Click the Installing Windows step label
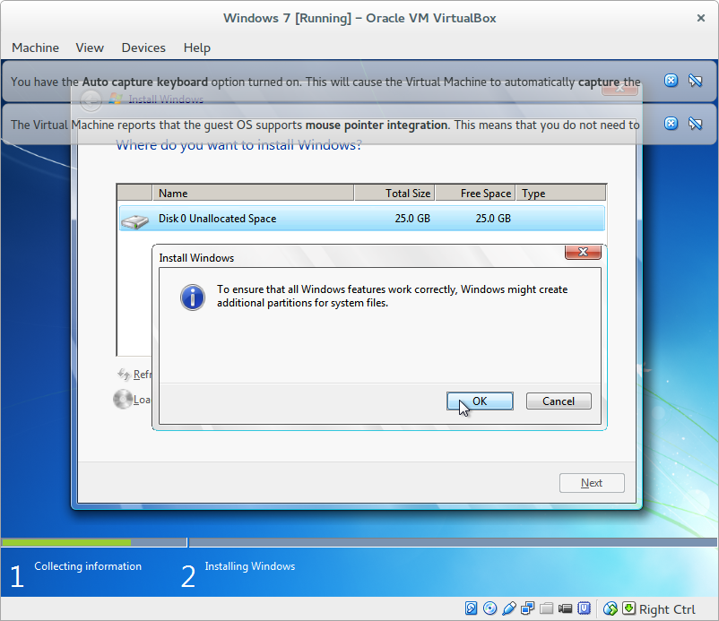719x621 pixels. [250, 566]
